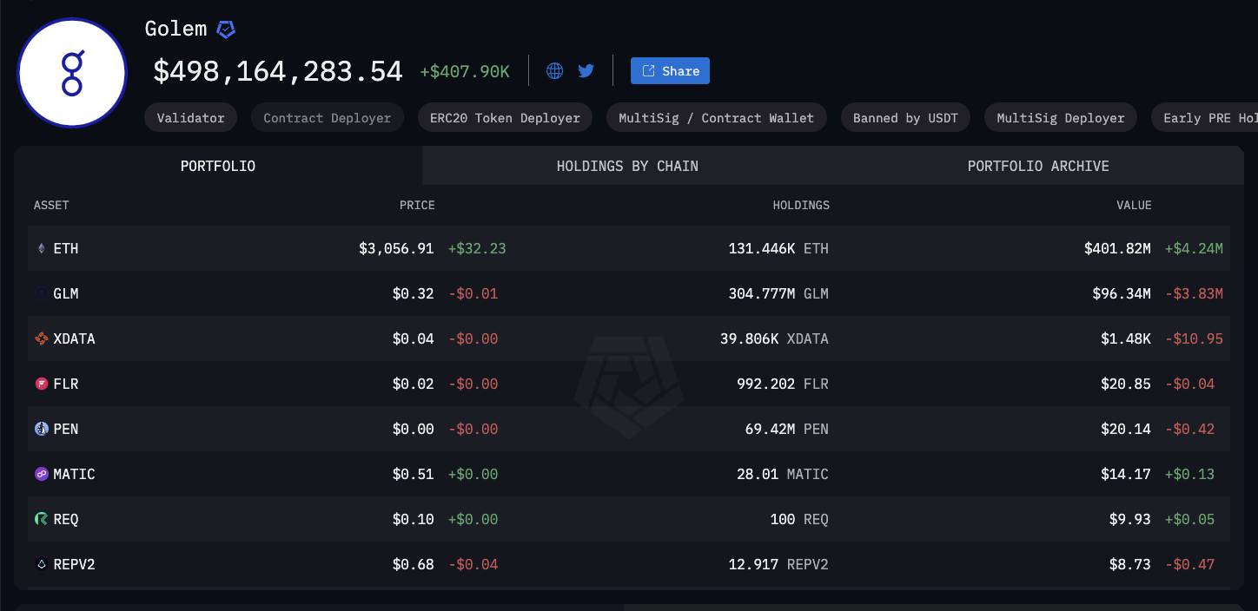Image resolution: width=1258 pixels, height=611 pixels.
Task: Switch to the HOLDINGS BY CHAIN tab
Action: coord(627,166)
